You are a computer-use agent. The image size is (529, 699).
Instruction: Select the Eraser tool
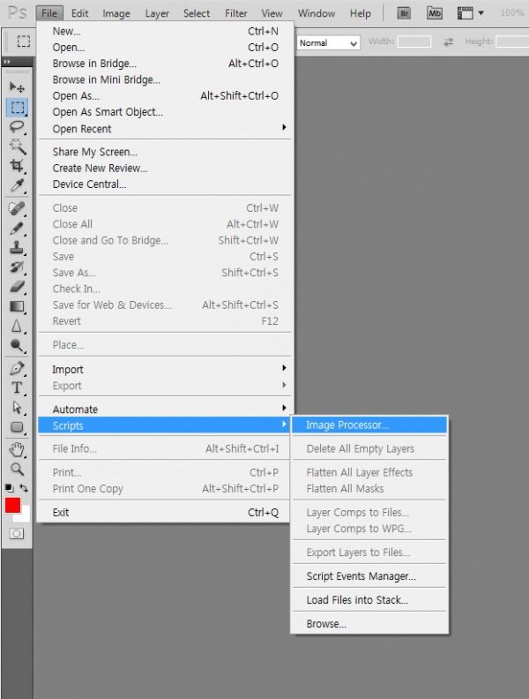pyautogui.click(x=17, y=287)
